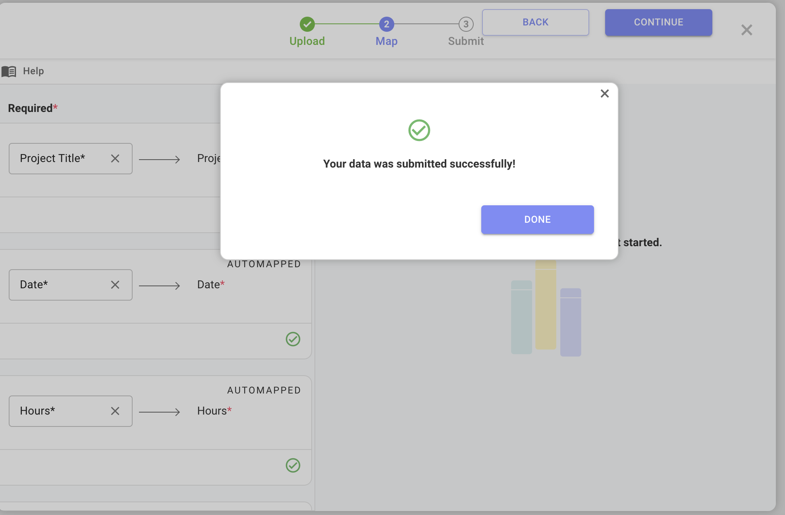
Task: Clear the Date field mapping
Action: coord(115,285)
